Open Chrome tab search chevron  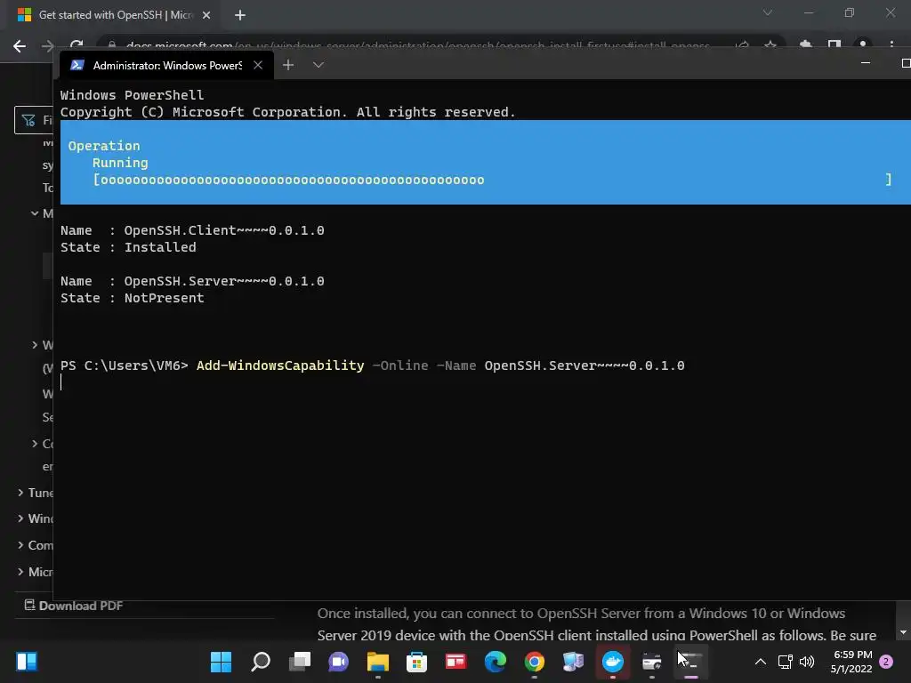[768, 12]
